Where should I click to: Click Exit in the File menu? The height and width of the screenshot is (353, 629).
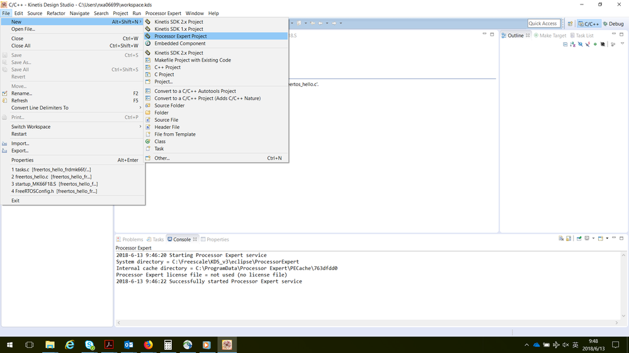(x=72, y=200)
